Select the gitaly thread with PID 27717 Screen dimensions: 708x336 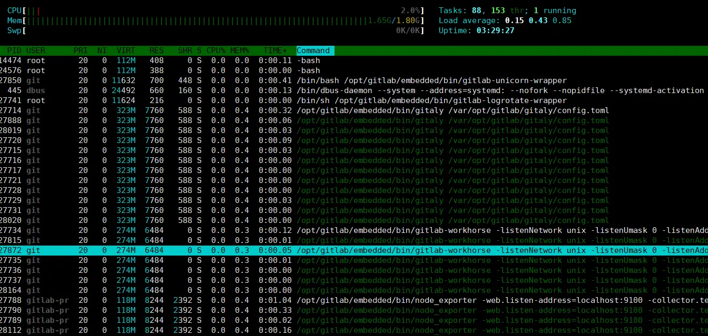(x=354, y=170)
